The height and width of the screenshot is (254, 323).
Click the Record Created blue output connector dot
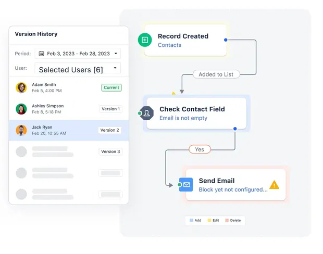[x=226, y=40]
